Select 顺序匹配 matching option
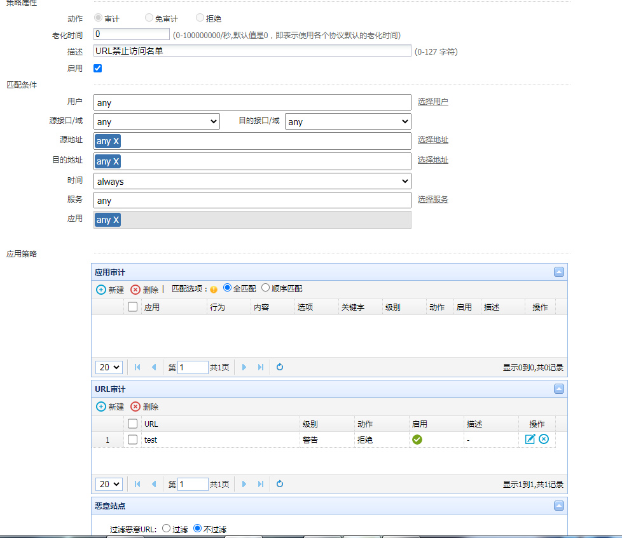622x538 pixels. (265, 288)
